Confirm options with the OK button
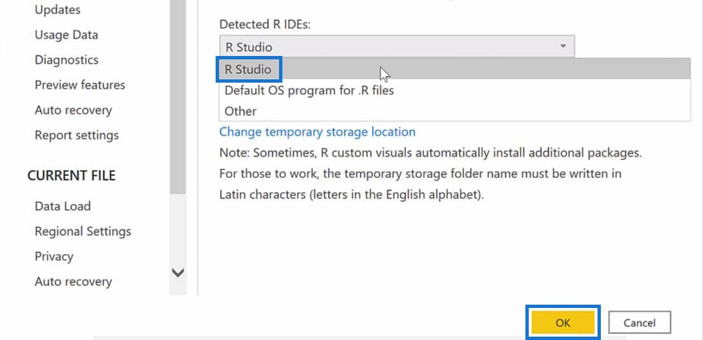This screenshot has width=703, height=340. pos(563,323)
